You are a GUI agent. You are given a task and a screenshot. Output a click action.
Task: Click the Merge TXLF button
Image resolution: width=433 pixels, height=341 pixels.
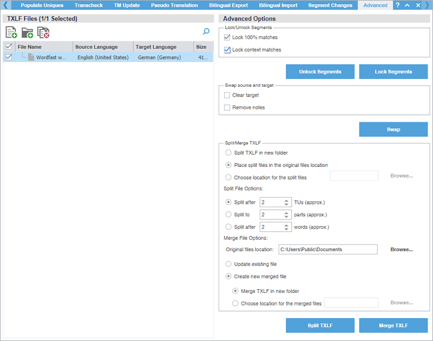tap(393, 325)
